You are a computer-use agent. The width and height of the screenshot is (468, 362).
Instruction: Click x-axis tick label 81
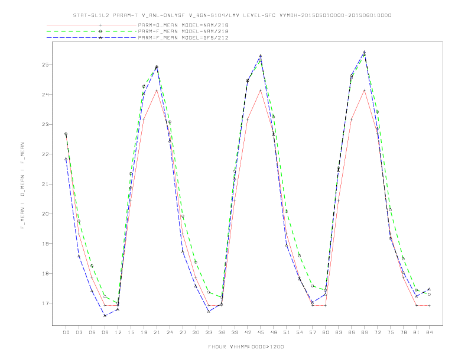click(417, 332)
